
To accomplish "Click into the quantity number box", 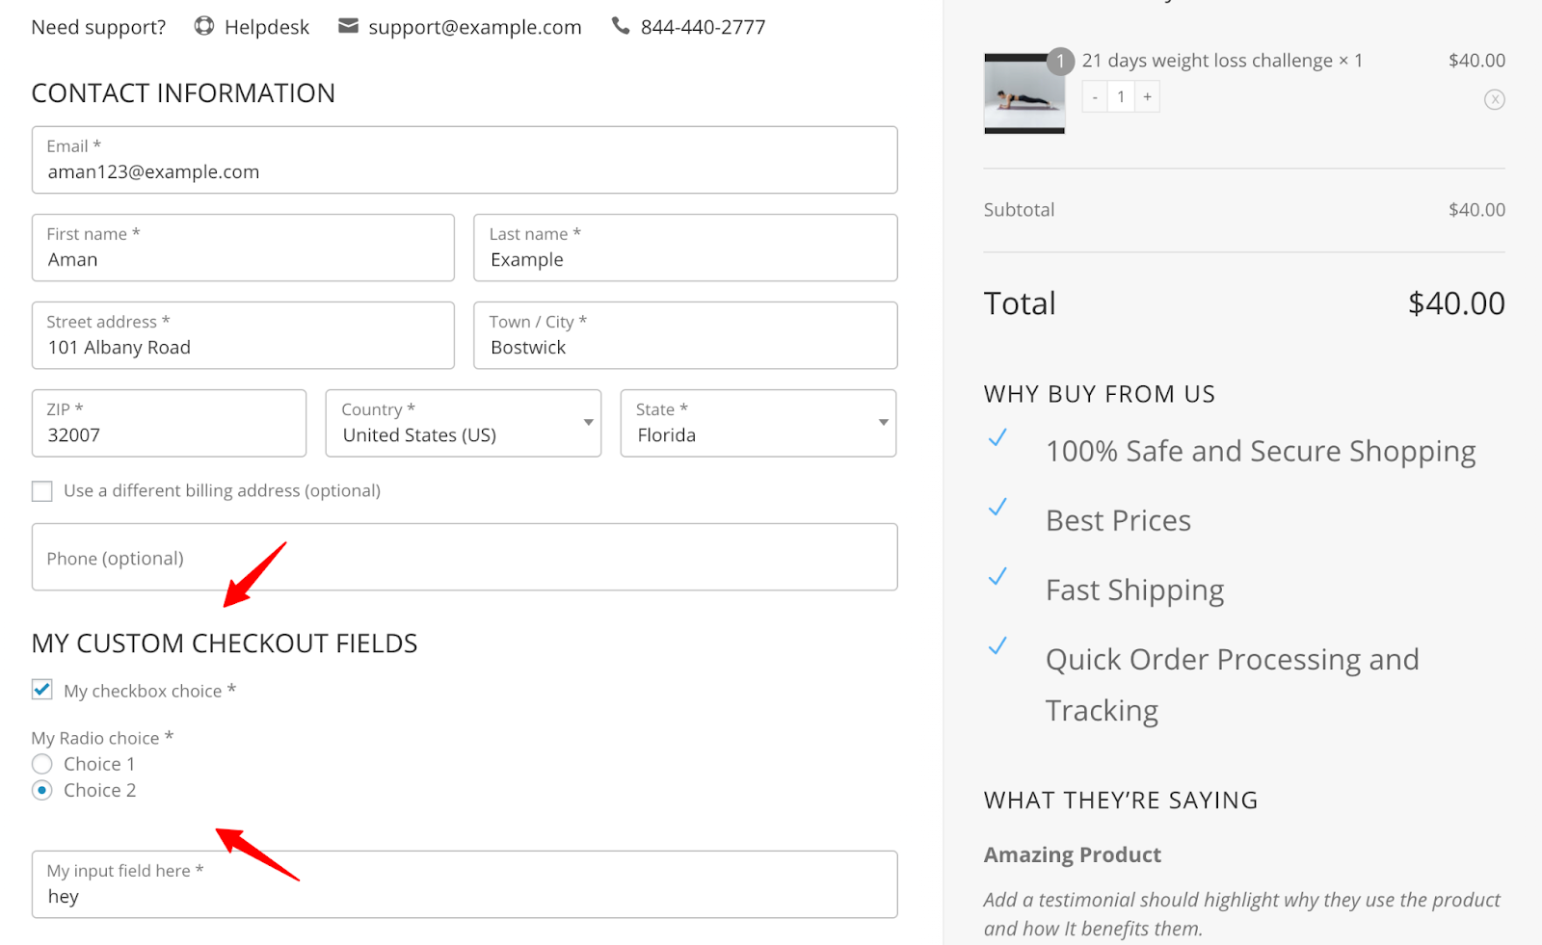I will point(1121,96).
